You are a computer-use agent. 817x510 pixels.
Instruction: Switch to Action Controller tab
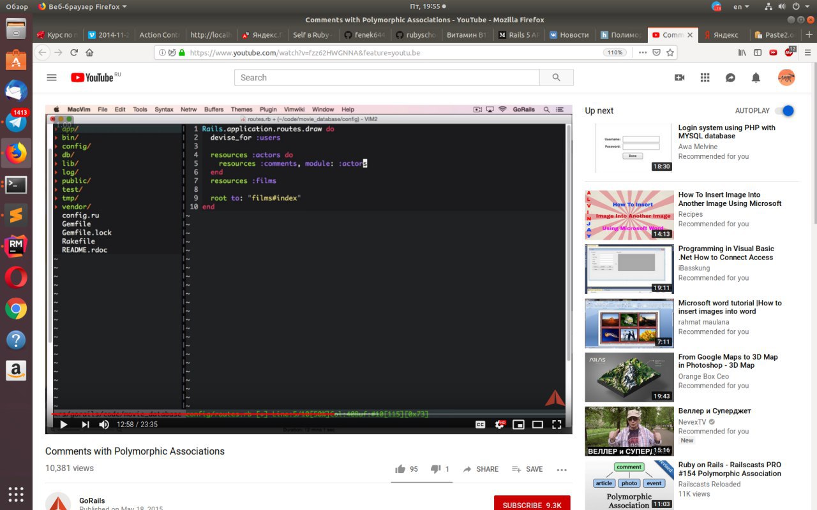click(x=160, y=35)
